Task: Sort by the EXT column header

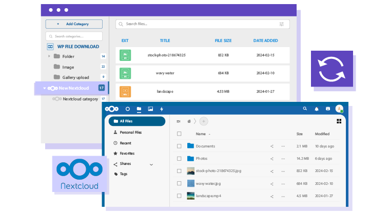Action: click(x=125, y=40)
